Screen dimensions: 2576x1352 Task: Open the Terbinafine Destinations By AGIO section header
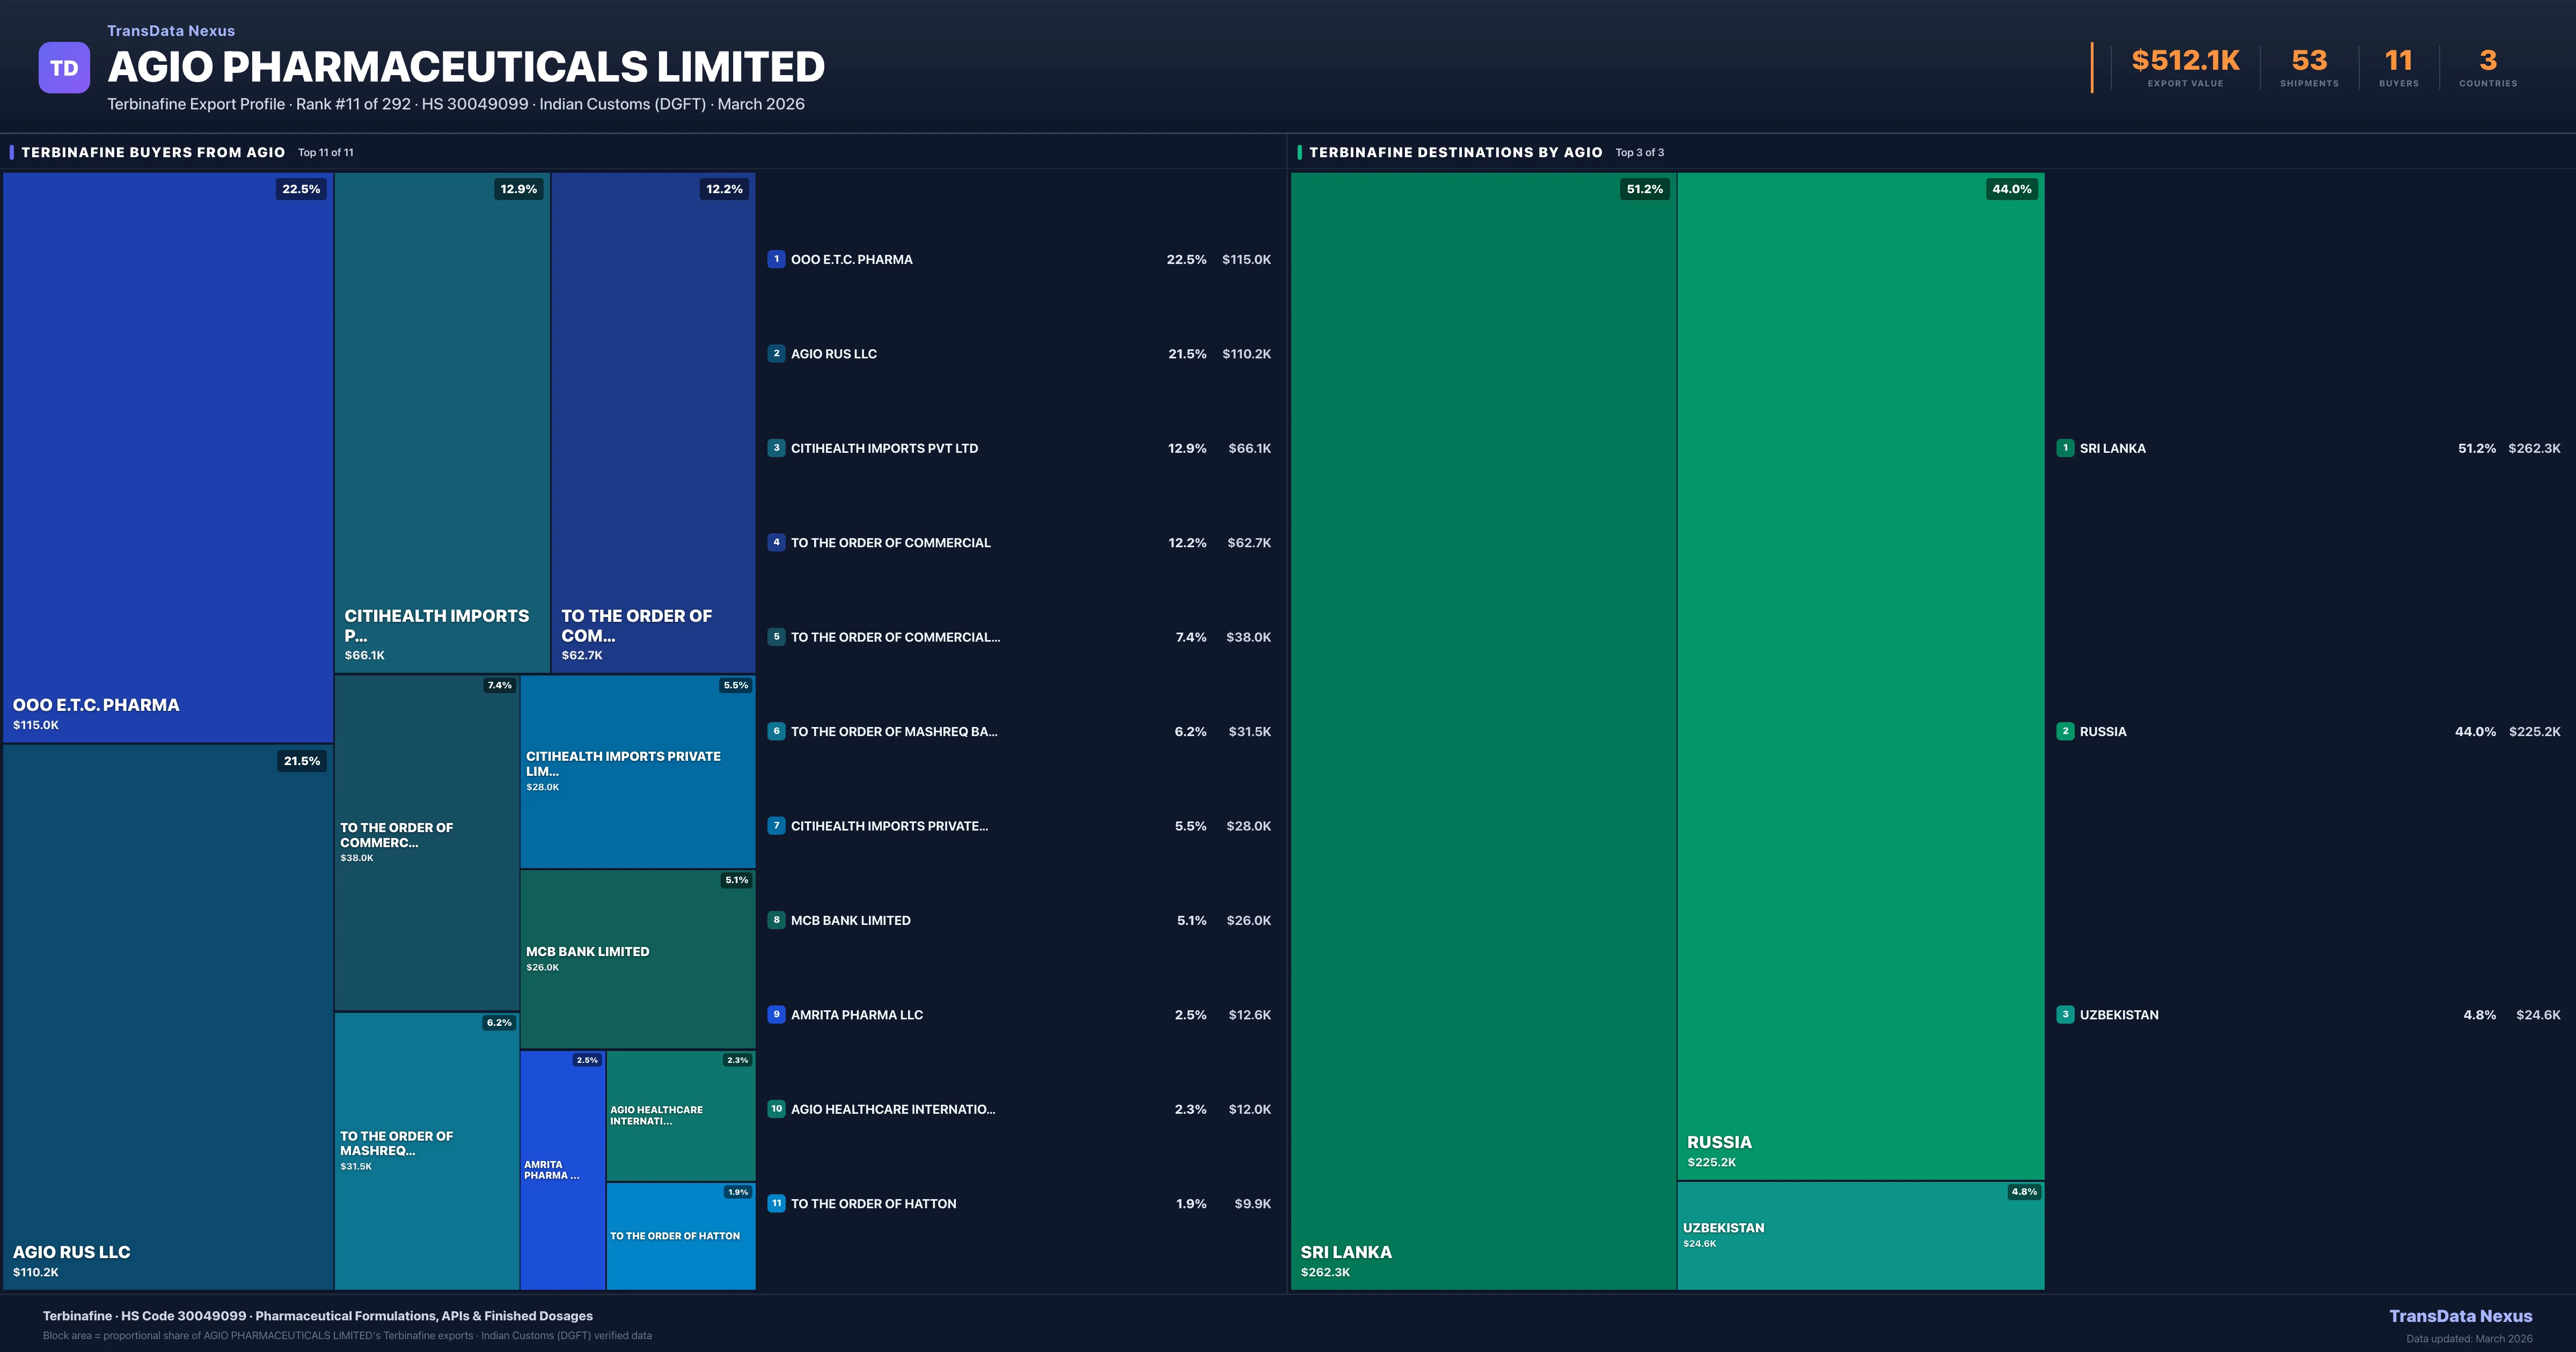[1455, 152]
